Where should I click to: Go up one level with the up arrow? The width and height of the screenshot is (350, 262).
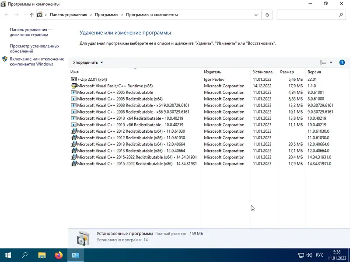(31, 14)
